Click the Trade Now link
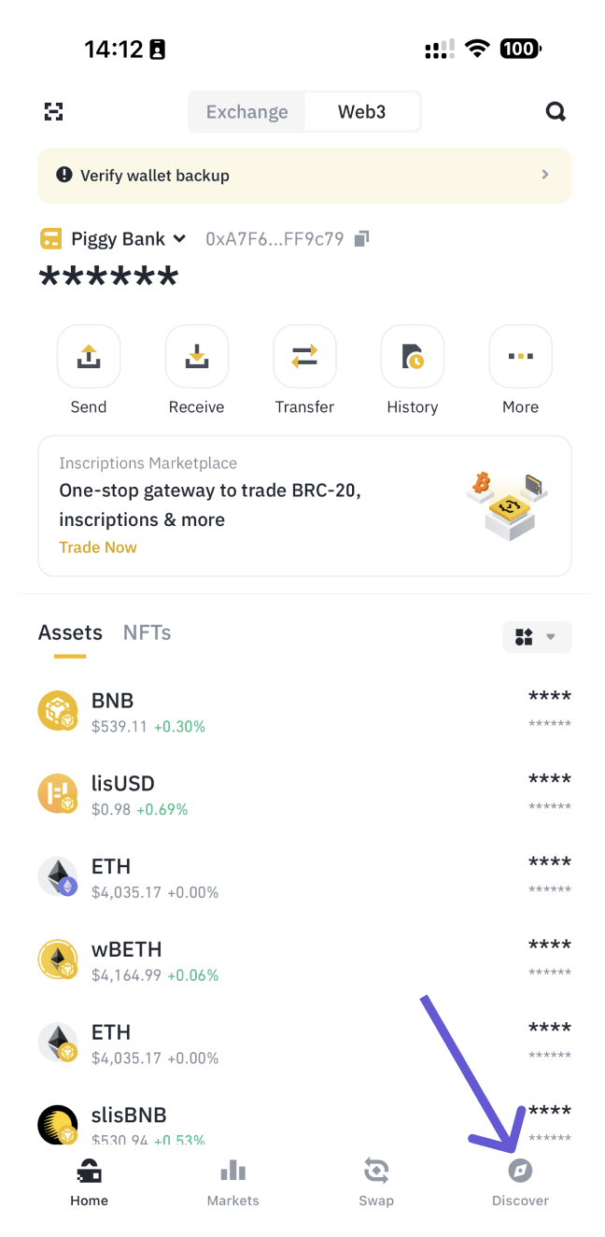The image size is (605, 1237). [x=98, y=547]
